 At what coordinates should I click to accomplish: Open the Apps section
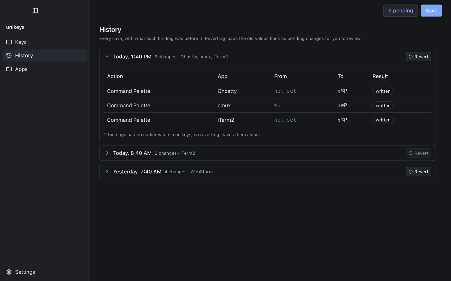tap(45, 69)
